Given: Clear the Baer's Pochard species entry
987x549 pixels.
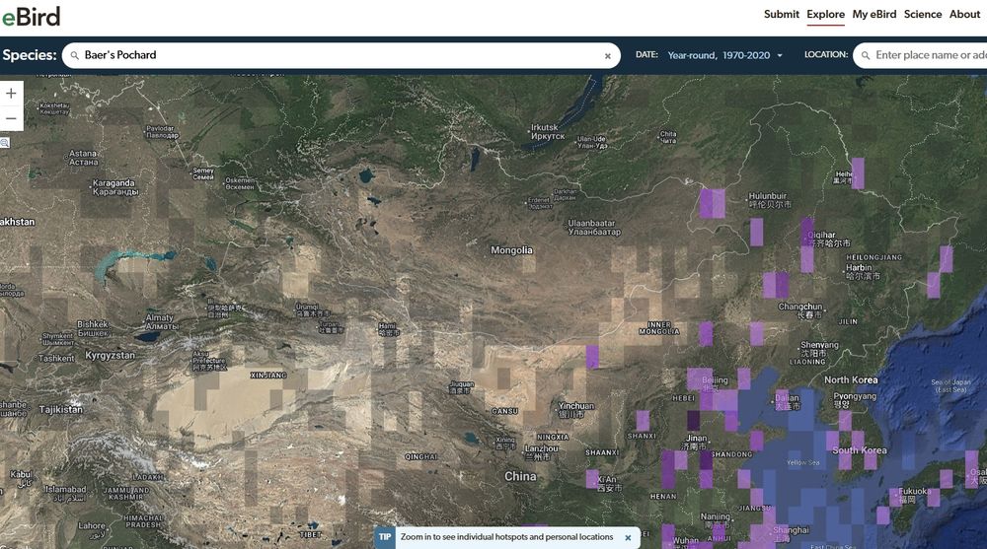Looking at the screenshot, I should (x=607, y=56).
